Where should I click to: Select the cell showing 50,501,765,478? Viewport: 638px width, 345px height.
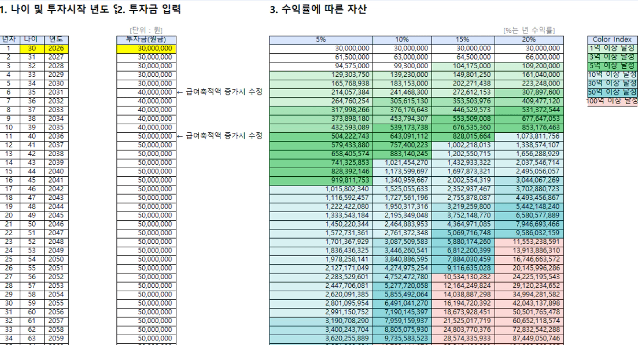coord(529,312)
